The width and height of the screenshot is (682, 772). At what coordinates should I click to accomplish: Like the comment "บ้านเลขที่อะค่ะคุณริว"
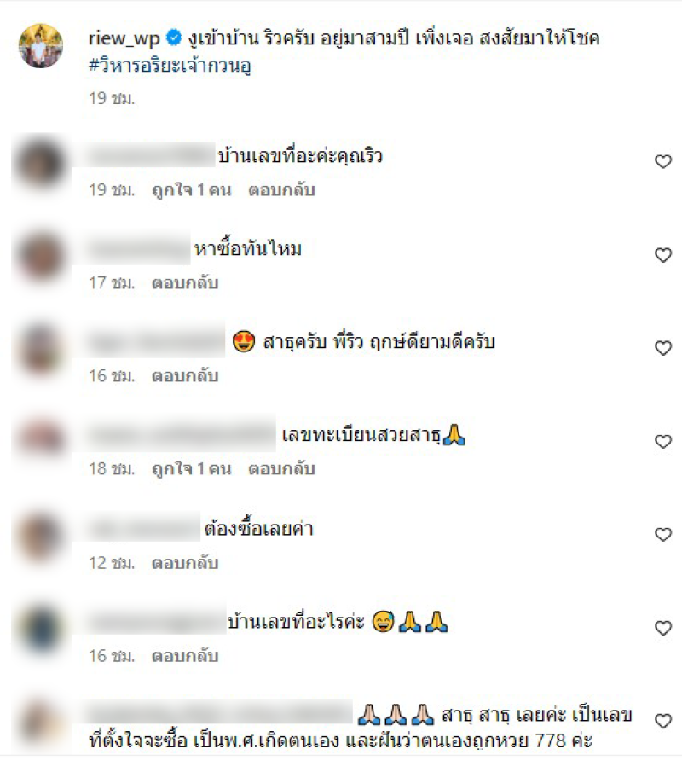point(663,161)
